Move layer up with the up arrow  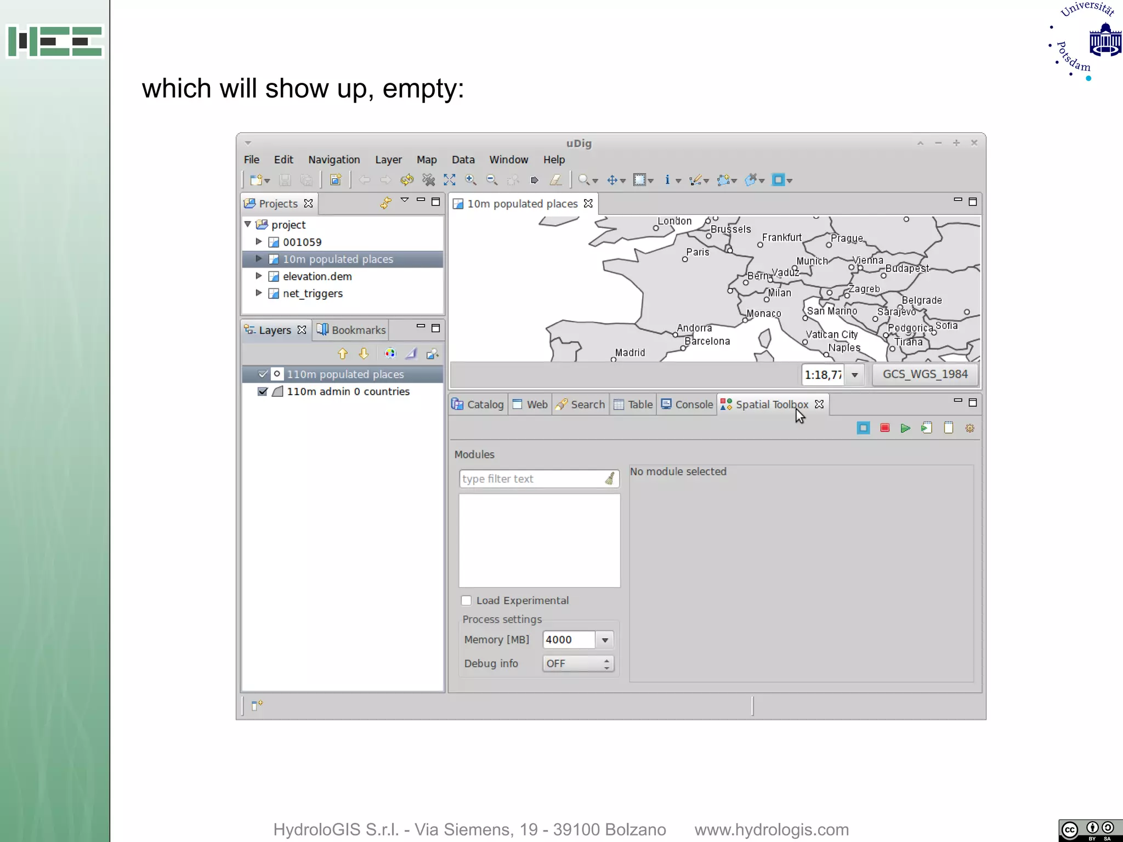[x=343, y=354]
